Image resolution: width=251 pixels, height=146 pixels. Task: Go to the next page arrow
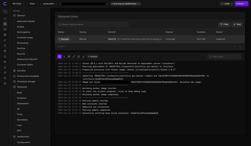pos(240,47)
